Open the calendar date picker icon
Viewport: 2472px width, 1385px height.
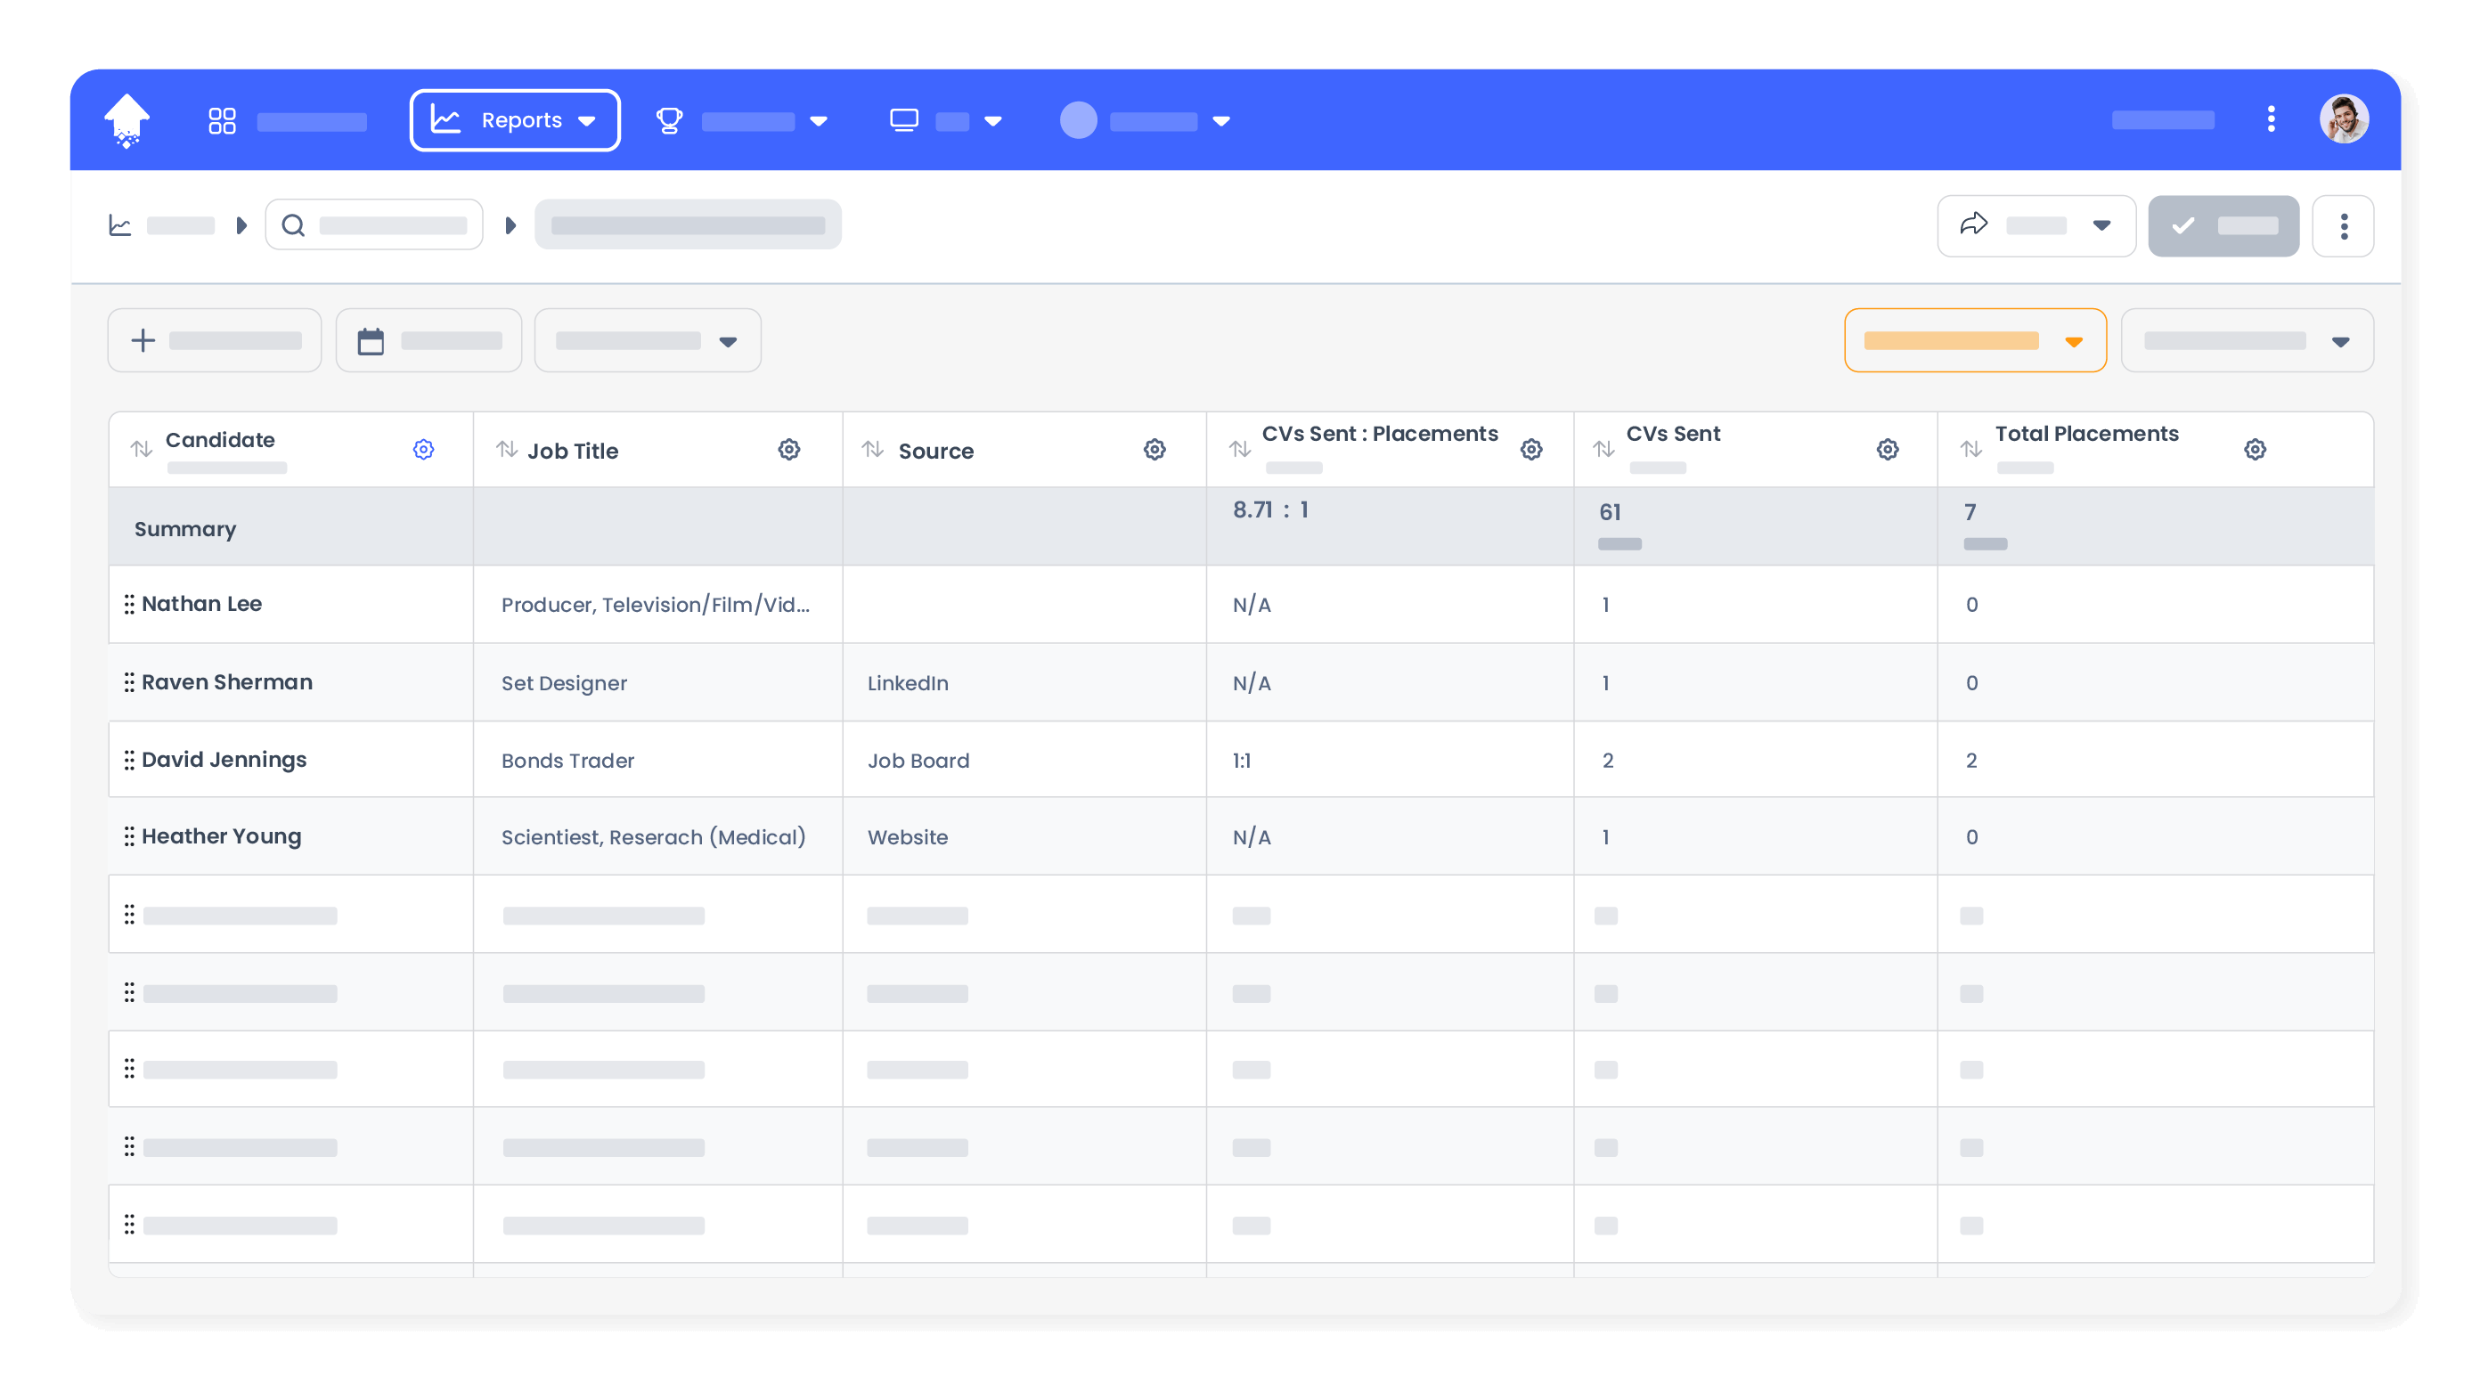(372, 339)
